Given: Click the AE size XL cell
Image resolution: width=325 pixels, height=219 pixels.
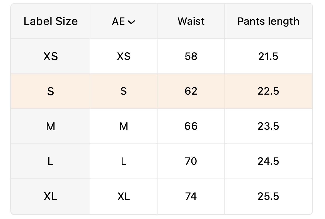Looking at the screenshot, I should (x=124, y=196).
